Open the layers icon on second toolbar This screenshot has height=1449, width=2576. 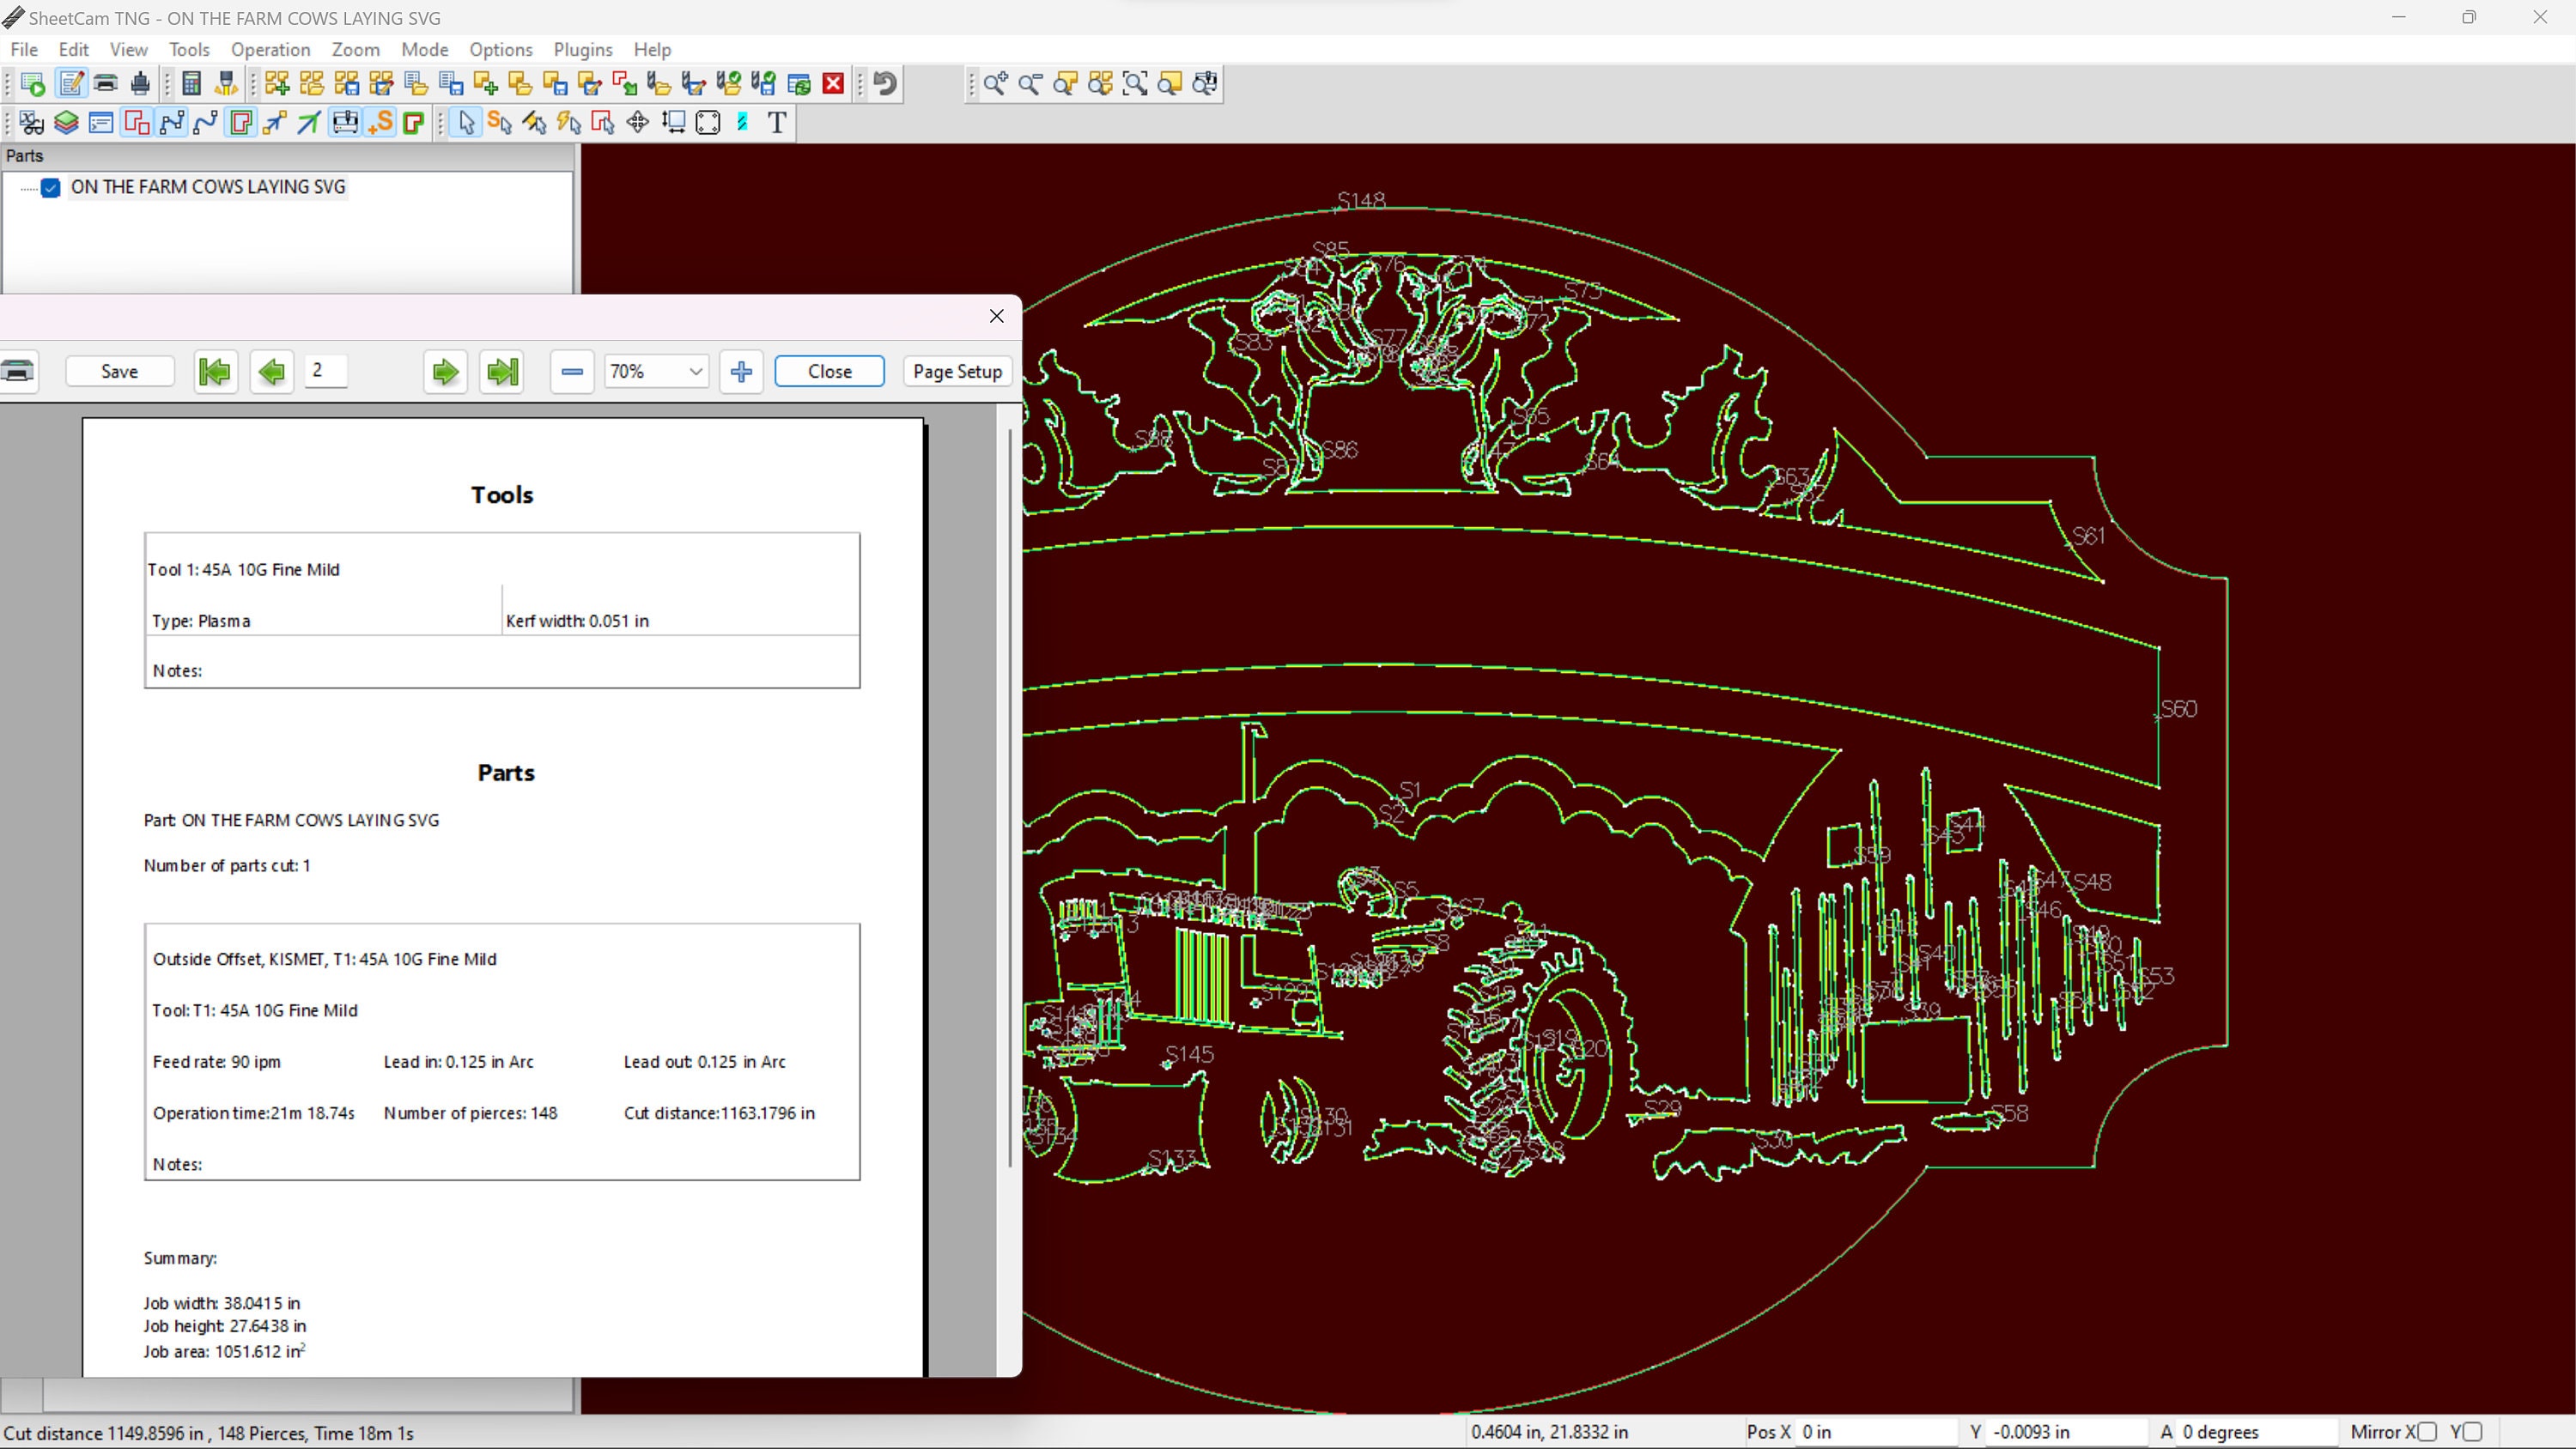pos(66,122)
